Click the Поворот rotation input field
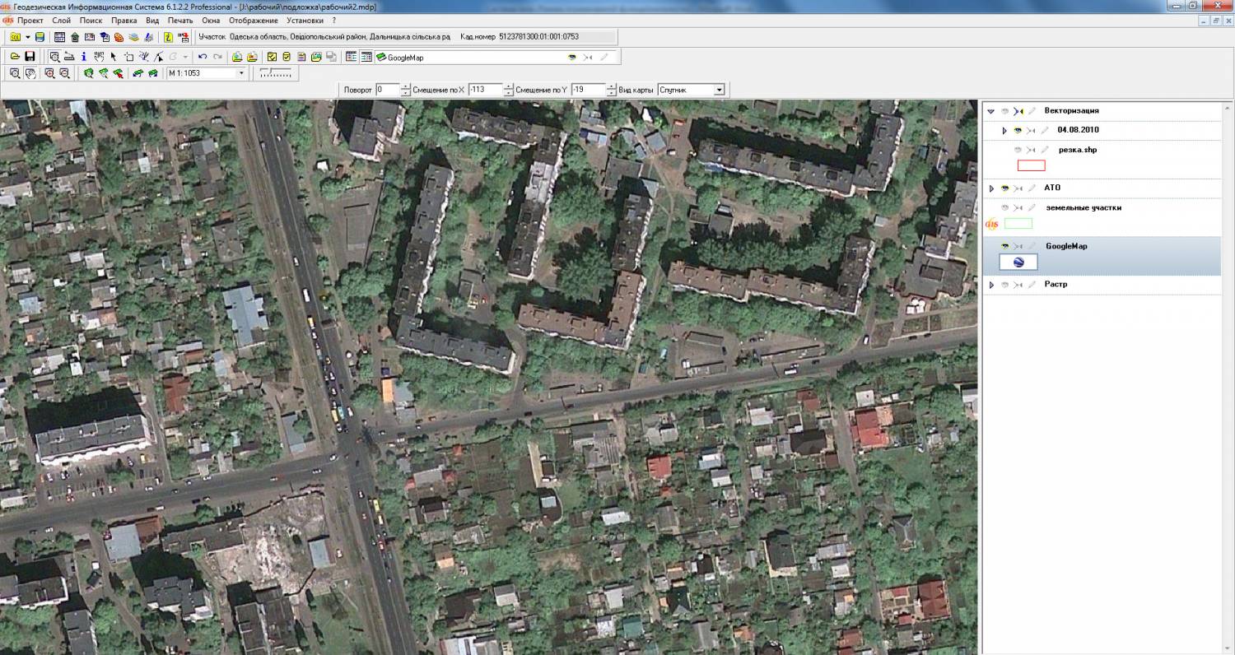The width and height of the screenshot is (1235, 655). (x=388, y=90)
